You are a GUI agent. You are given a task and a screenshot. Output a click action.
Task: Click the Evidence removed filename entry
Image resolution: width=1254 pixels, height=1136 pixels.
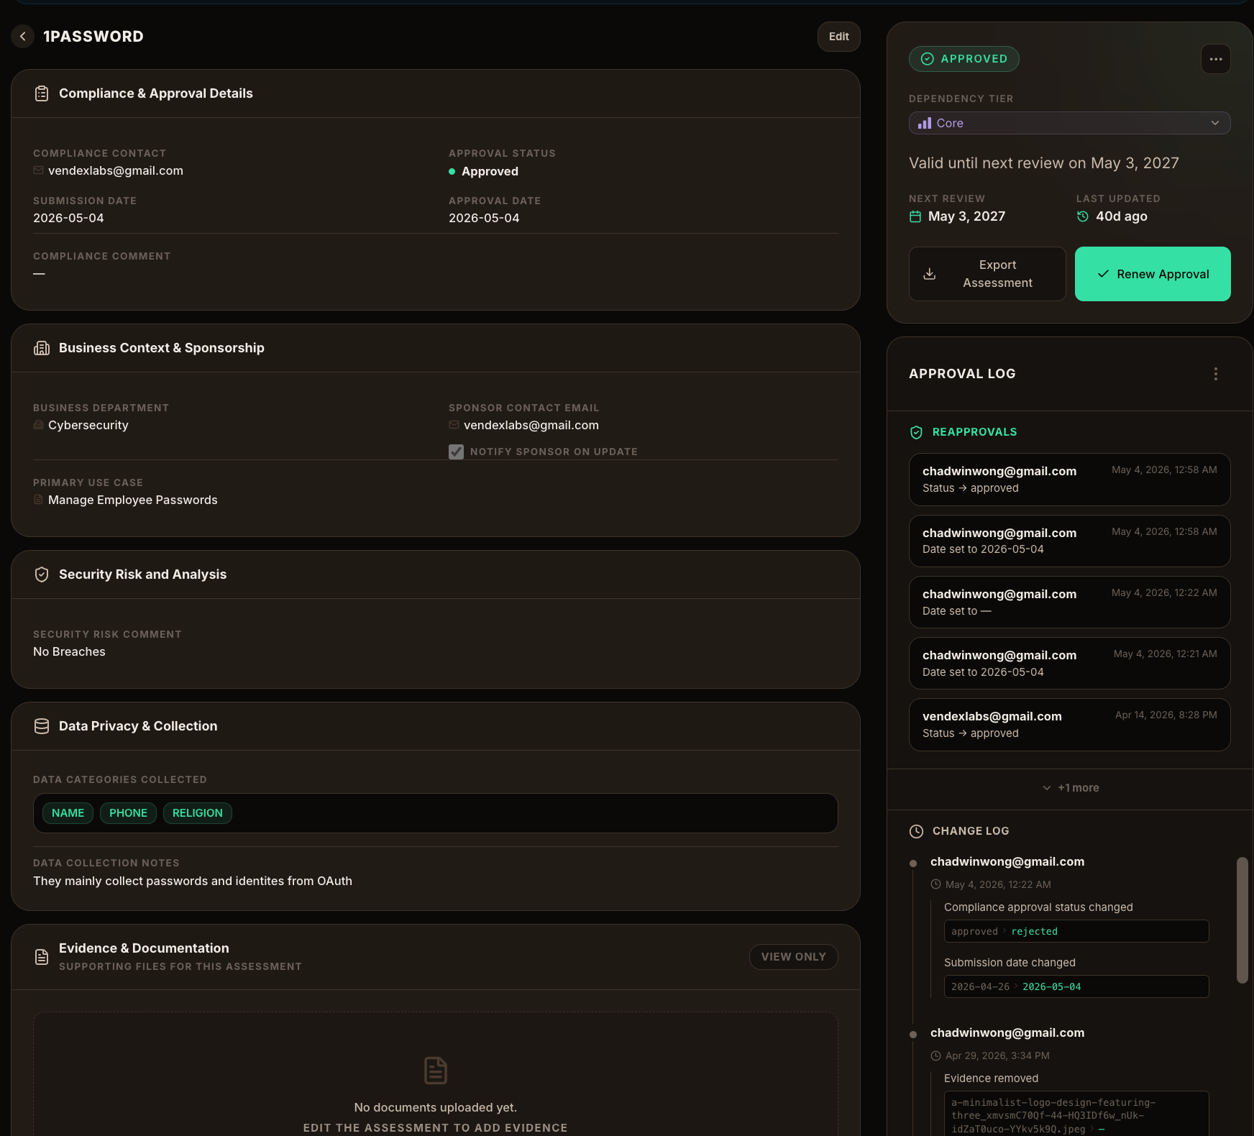point(1076,1115)
